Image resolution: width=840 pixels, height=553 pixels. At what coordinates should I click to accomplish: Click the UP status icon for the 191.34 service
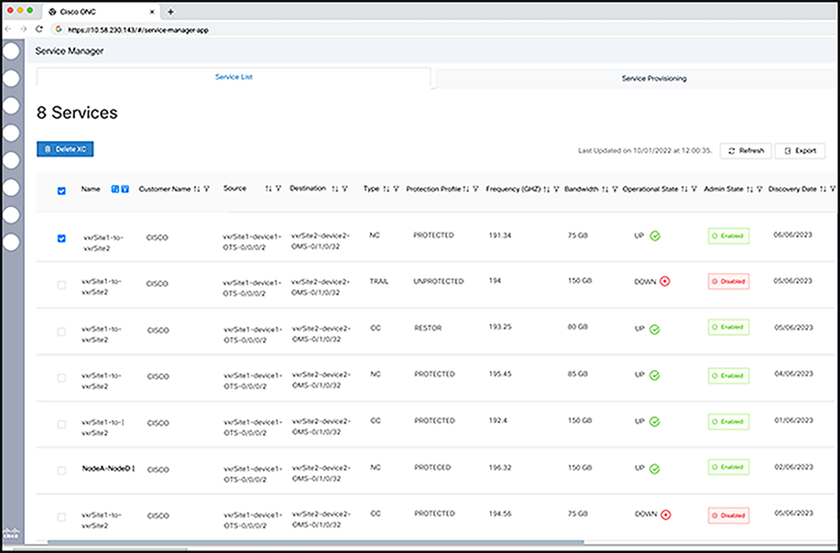pyautogui.click(x=655, y=235)
